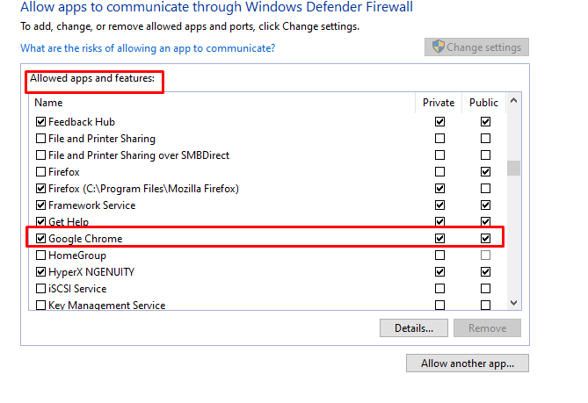588x403 pixels.
Task: Enable File and Printer Sharing checkbox
Action: 40,139
